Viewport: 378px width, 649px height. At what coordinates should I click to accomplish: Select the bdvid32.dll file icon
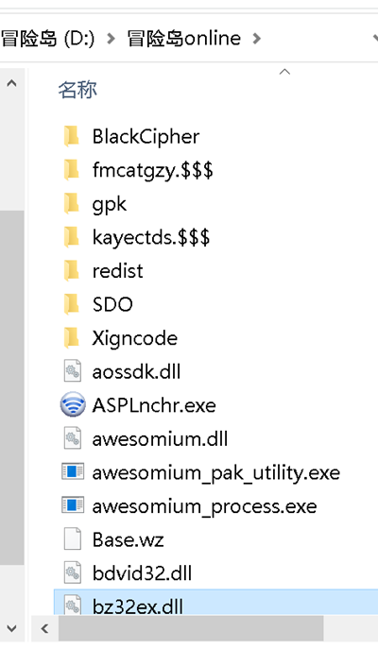click(x=73, y=572)
